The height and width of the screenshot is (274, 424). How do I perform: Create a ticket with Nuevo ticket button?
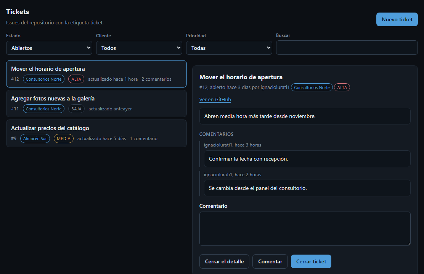pyautogui.click(x=397, y=19)
